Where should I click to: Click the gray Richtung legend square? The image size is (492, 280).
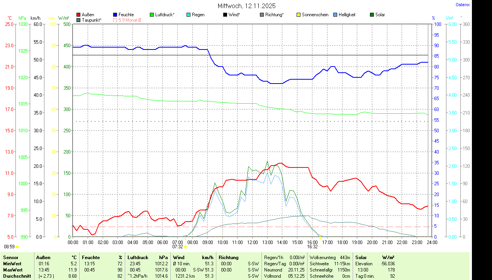point(262,15)
